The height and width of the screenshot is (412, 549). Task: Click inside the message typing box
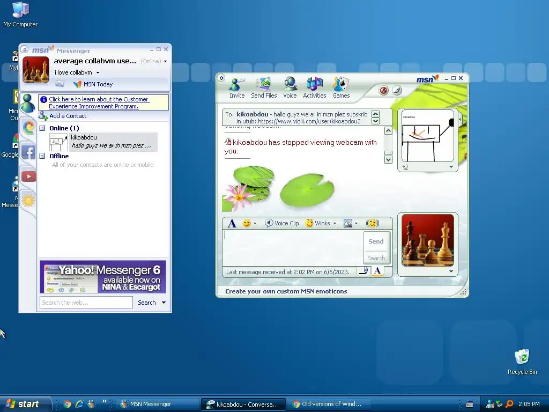click(292, 248)
